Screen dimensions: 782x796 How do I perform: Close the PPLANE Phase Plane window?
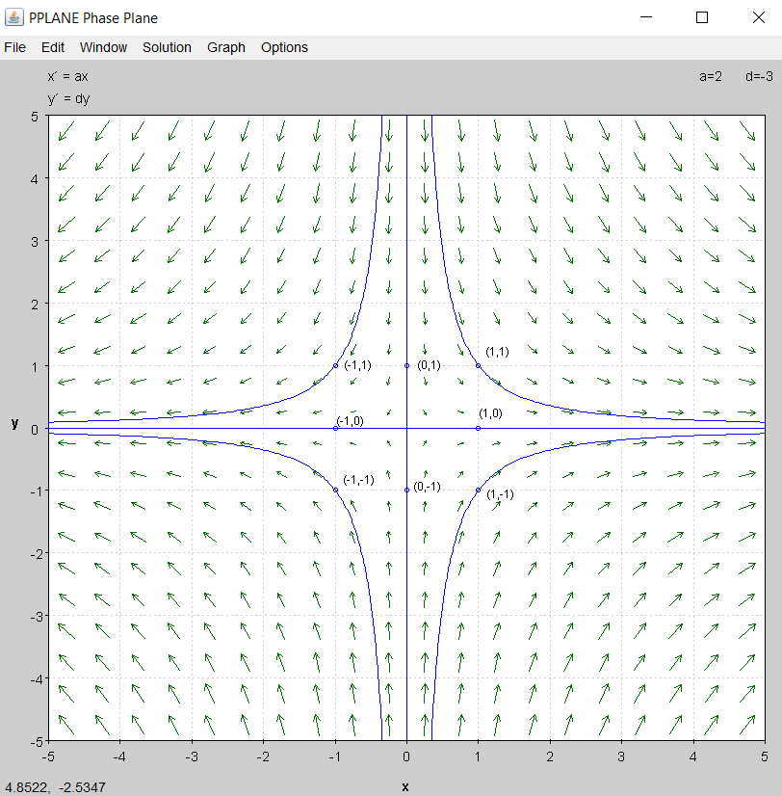point(758,17)
